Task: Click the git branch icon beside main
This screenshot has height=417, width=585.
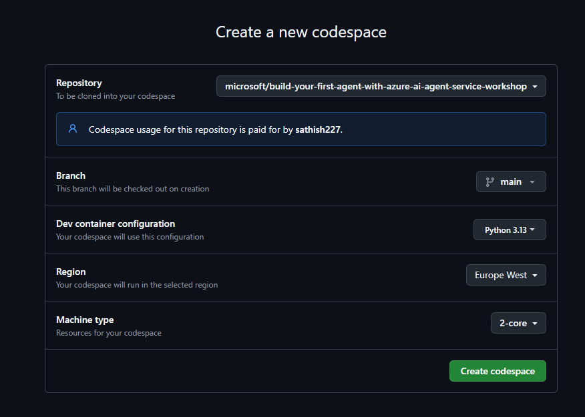Action: click(490, 181)
